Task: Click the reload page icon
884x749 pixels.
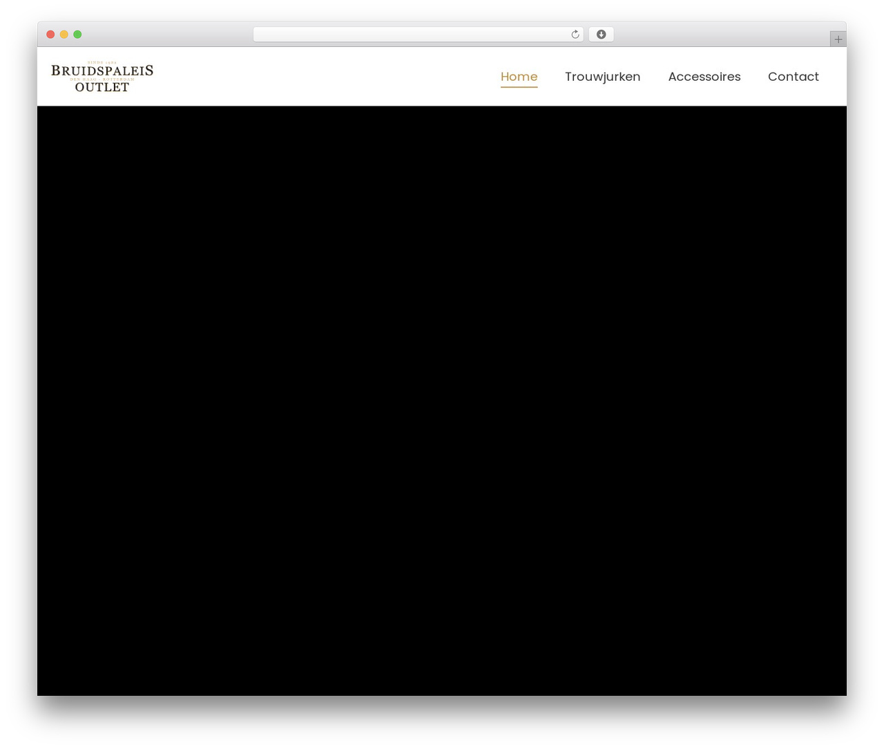Action: [575, 35]
